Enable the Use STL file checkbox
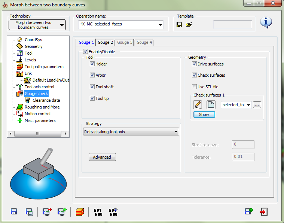The width and height of the screenshot is (284, 223). (194, 87)
